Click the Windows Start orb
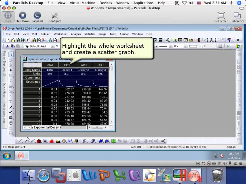 (7, 156)
